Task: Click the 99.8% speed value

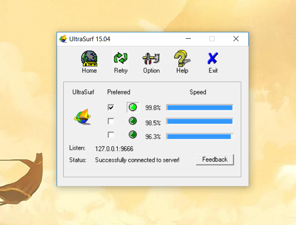Action: [153, 108]
